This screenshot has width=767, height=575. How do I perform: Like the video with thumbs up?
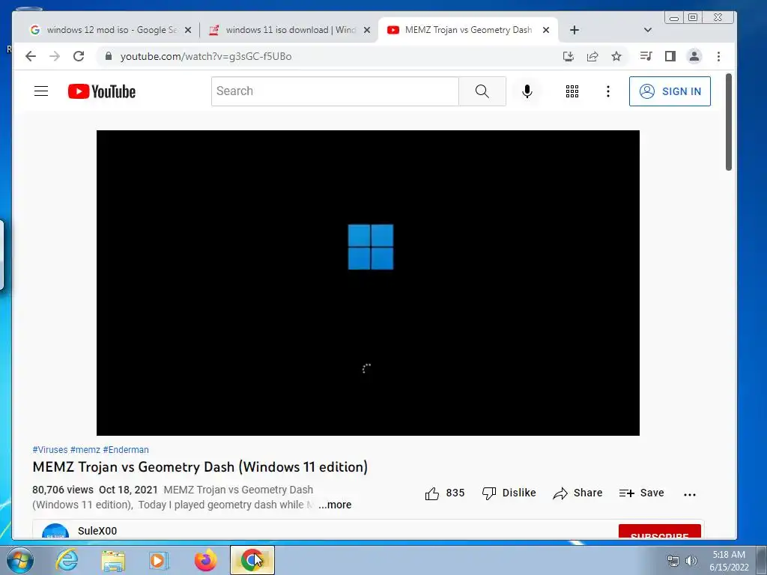point(445,493)
